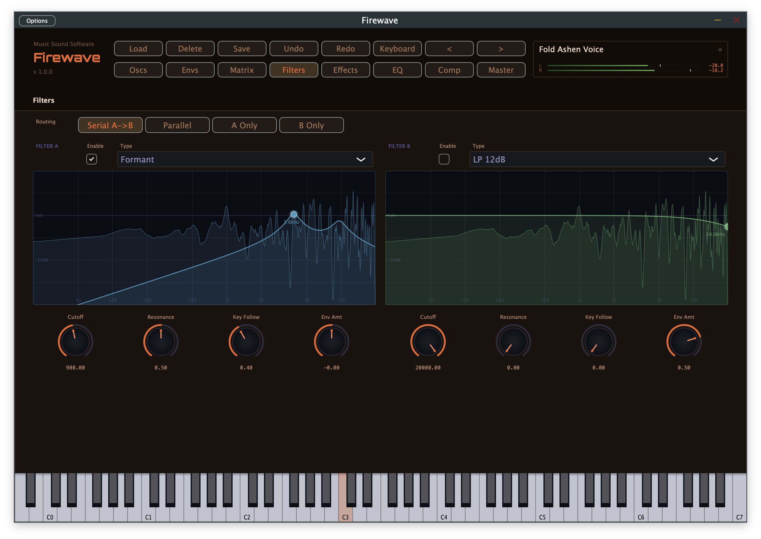Viewport: 761px width, 539px height.
Task: Click the Filter B Resonance knob
Action: click(513, 341)
